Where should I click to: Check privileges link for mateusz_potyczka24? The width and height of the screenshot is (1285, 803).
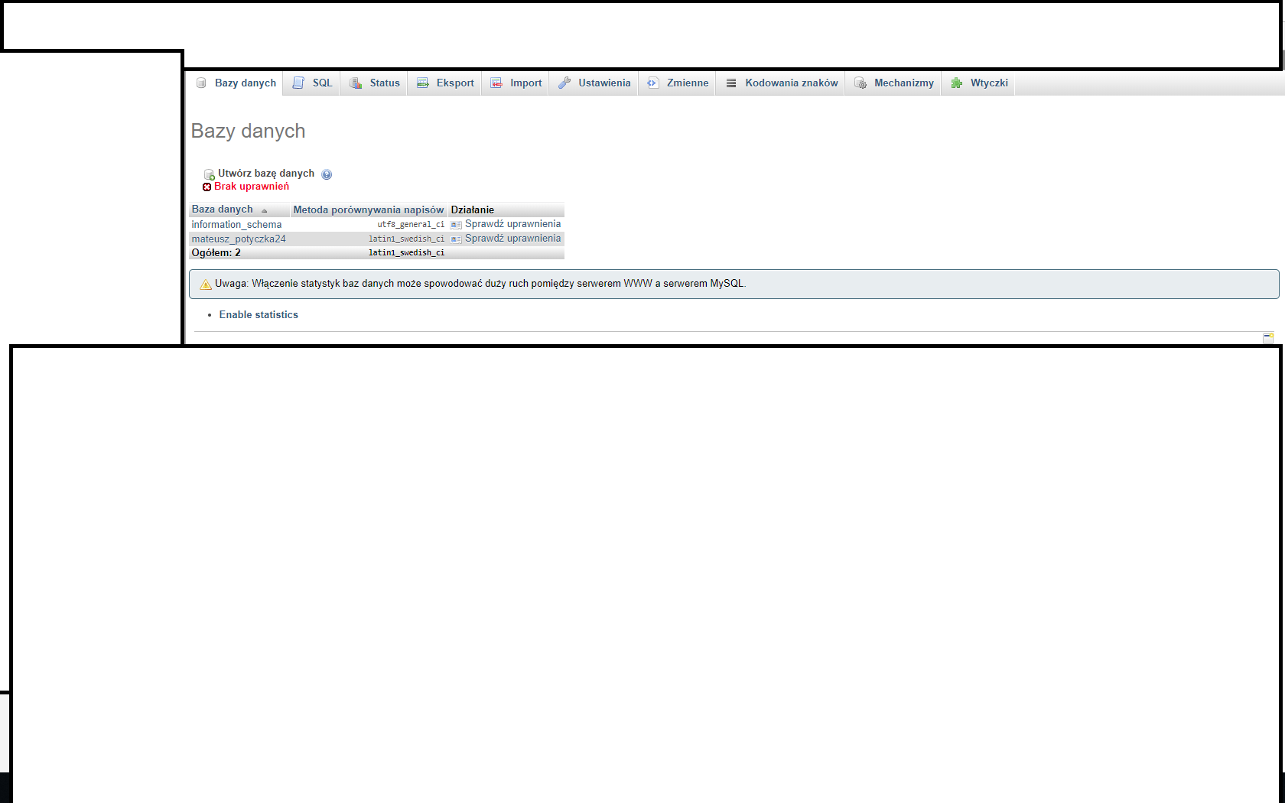[x=512, y=239]
